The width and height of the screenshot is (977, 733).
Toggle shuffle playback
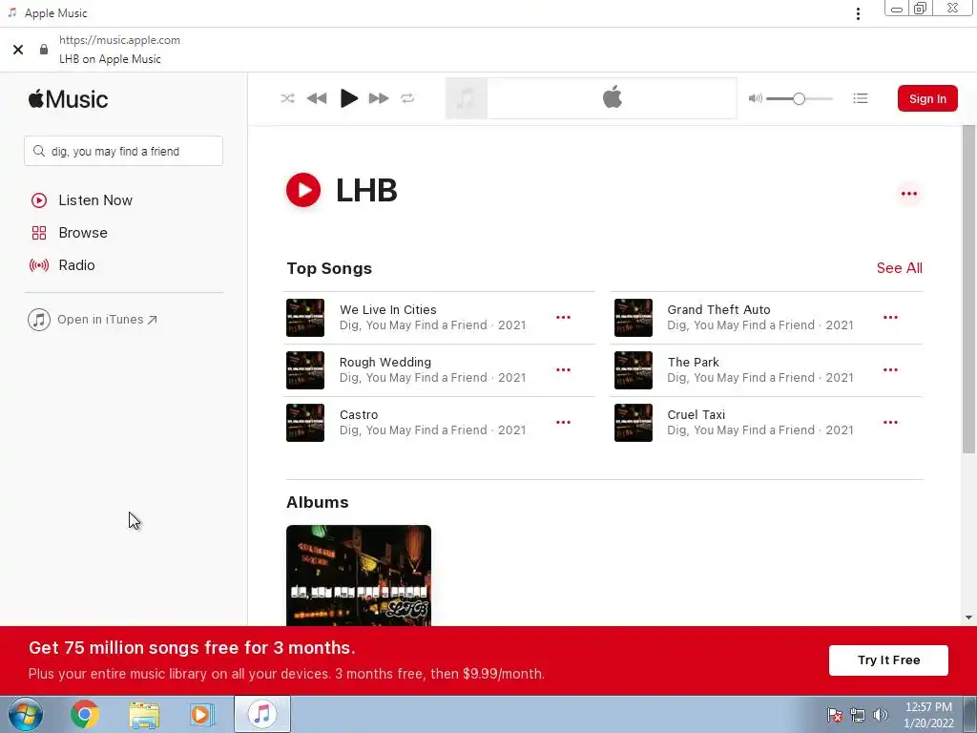287,98
